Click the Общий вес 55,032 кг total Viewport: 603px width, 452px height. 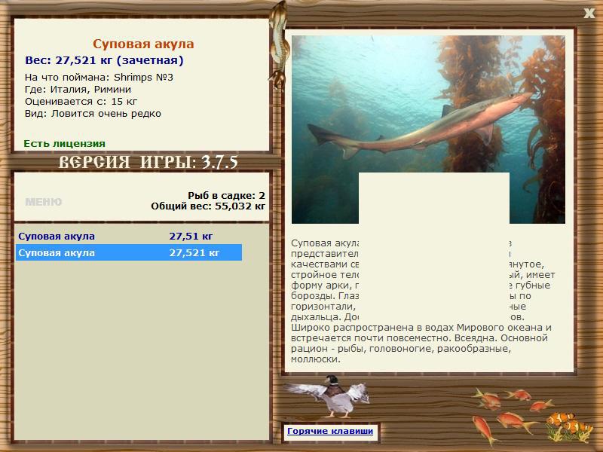coord(207,205)
